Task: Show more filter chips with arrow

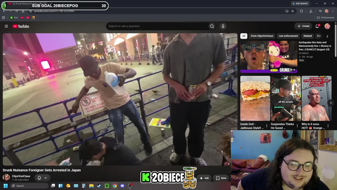Action: click(x=327, y=36)
